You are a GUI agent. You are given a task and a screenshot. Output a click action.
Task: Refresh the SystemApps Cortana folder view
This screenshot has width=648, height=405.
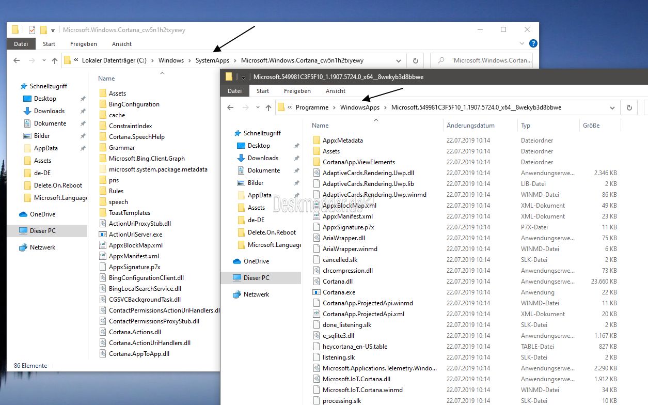[x=415, y=60]
